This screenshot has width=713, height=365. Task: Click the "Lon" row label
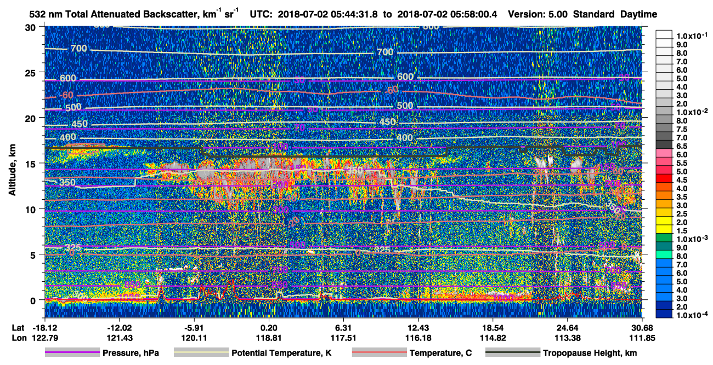(x=19, y=338)
